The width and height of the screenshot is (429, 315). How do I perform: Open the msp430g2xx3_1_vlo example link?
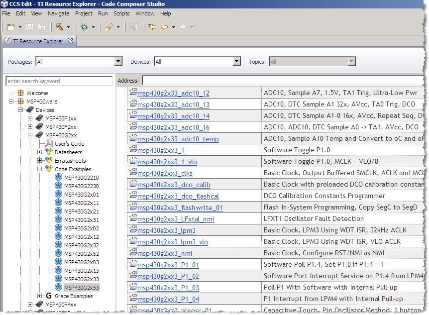click(x=167, y=162)
